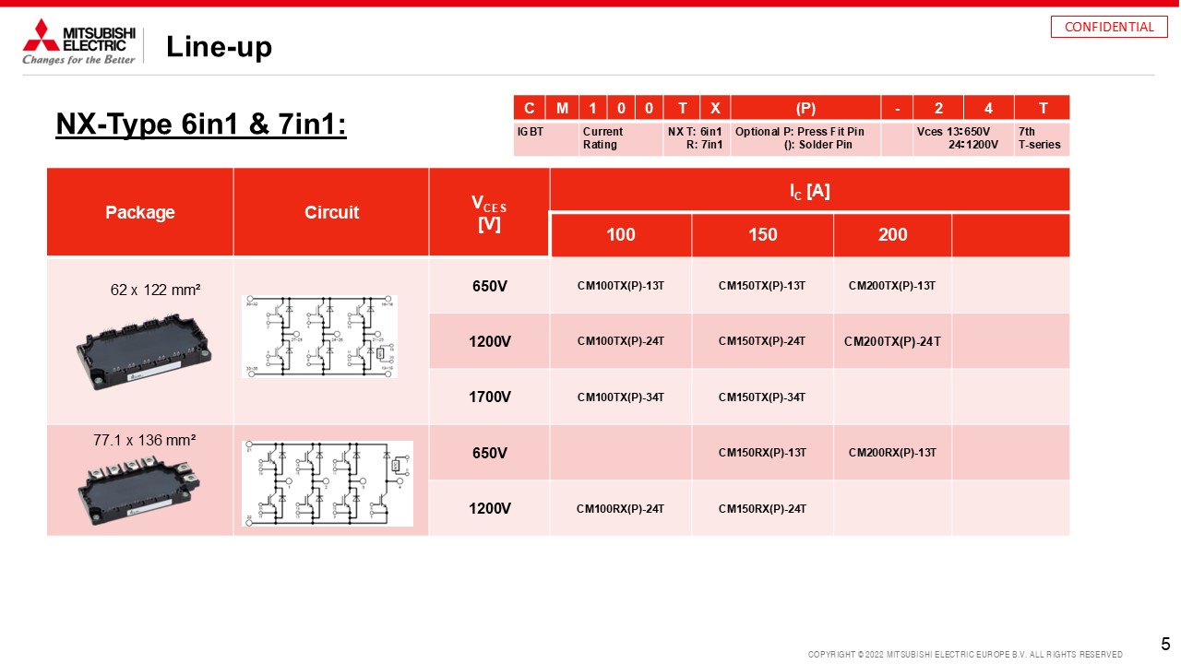Screen dimensions: 1181x664
Task: Select the 62 x 122 mm² size label
Action: (x=156, y=290)
